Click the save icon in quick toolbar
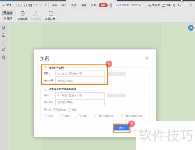 tap(25, 5)
